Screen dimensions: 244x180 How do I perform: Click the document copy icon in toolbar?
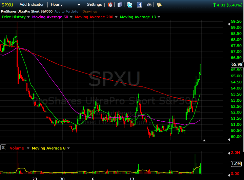(x=120, y=5)
